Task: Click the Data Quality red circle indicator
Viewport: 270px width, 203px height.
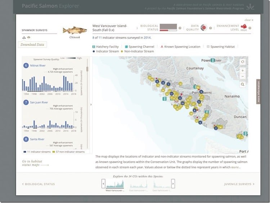Action: 204,28
